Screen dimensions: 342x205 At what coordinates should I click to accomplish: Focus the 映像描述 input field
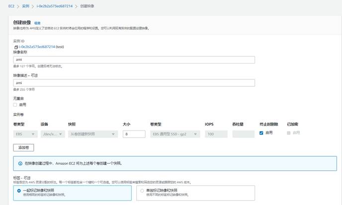coord(134,83)
